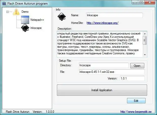
Task: Click the Description: label
Action: pyautogui.click(x=65, y=29)
